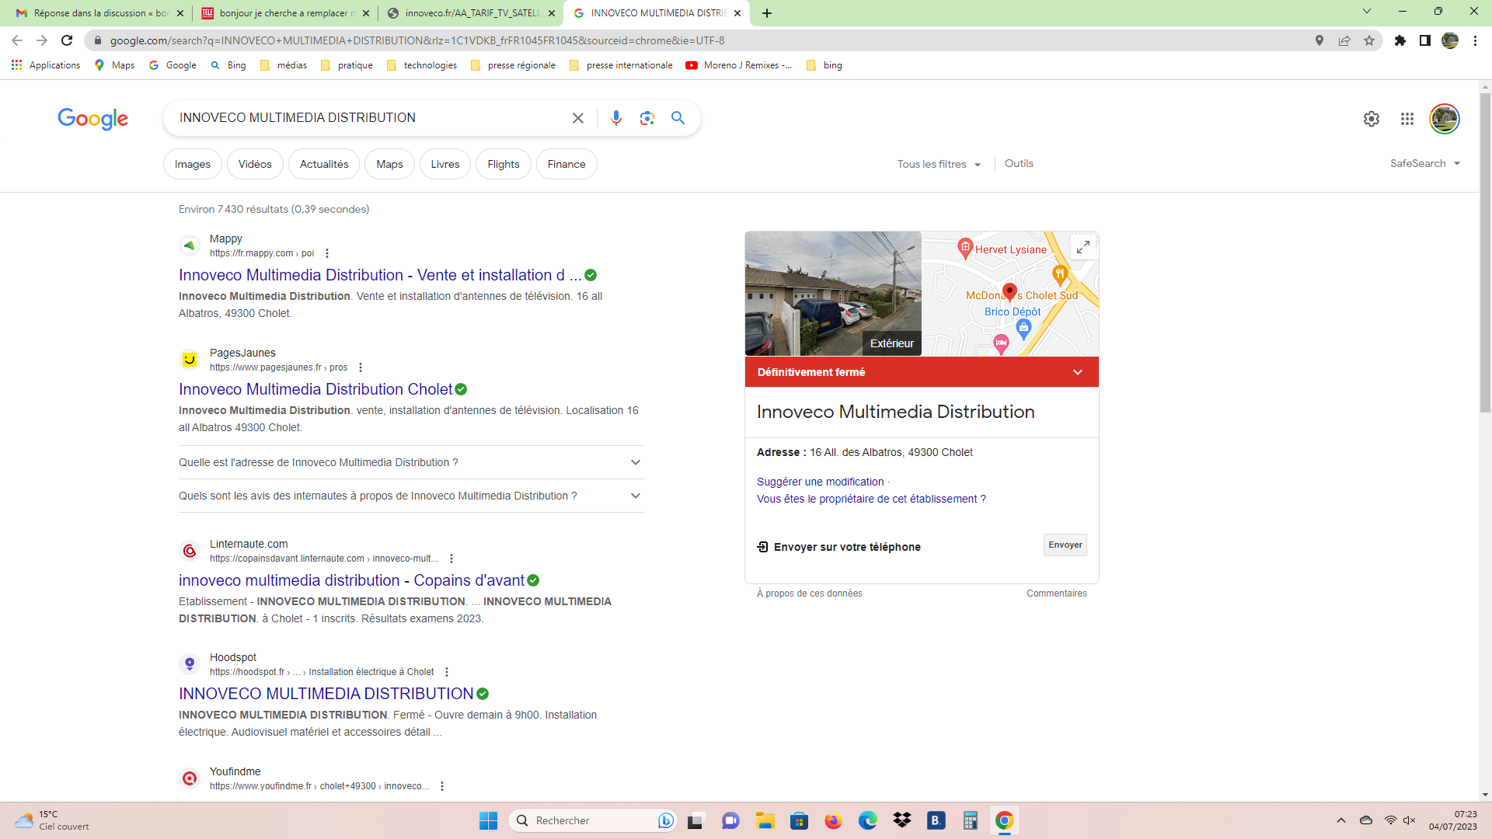Clear search text with X icon

pos(577,118)
